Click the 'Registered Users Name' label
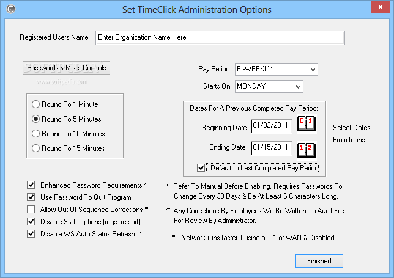Image resolution: width=394 pixels, height=278 pixels. click(54, 37)
